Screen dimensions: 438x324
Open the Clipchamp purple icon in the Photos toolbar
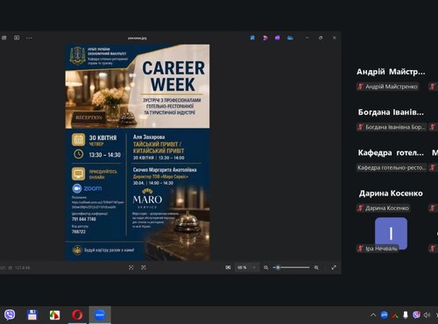(x=278, y=38)
